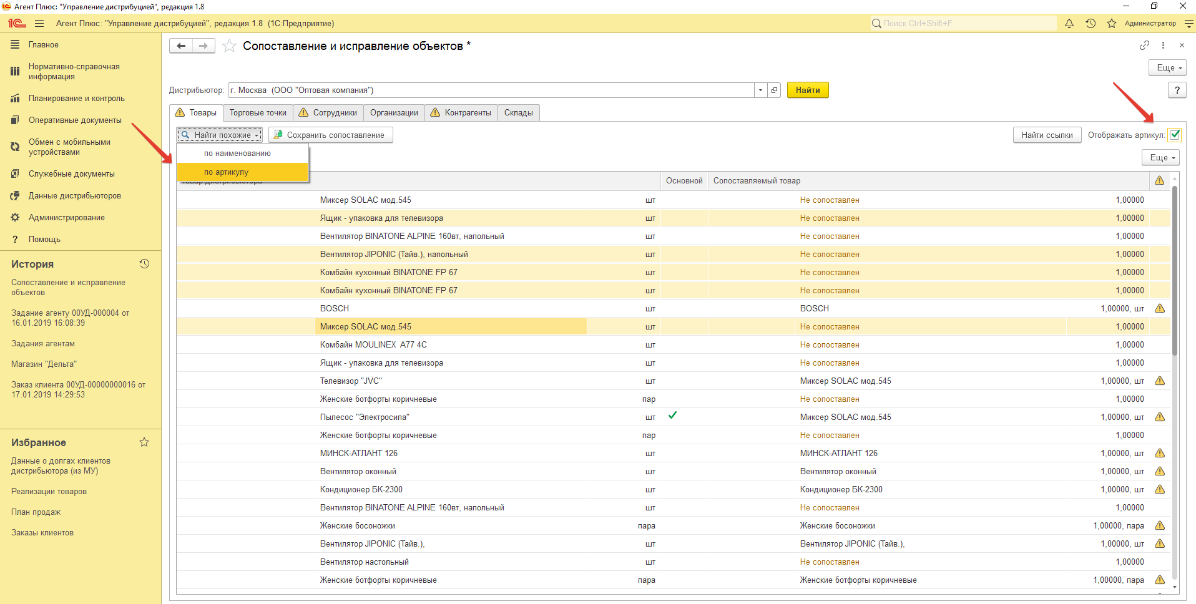
Task: Click the Найти ссылки button
Action: 1047,135
